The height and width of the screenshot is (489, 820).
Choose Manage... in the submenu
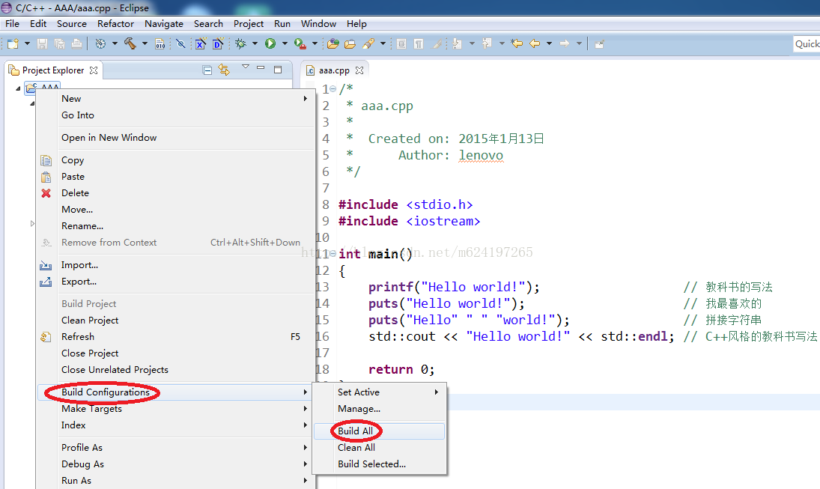point(379,409)
